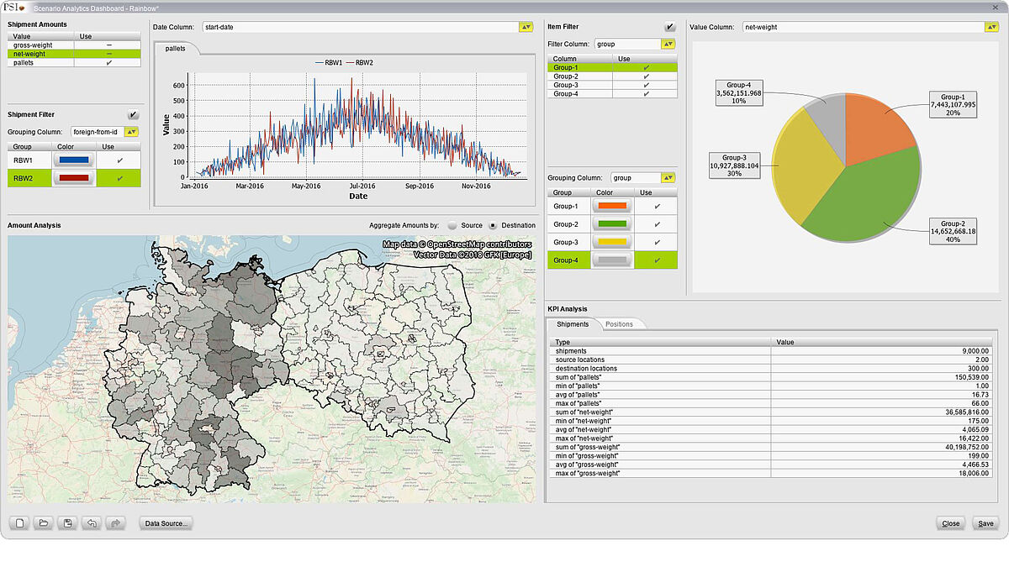Expand the Value Column net-weight dropdown

[x=992, y=27]
